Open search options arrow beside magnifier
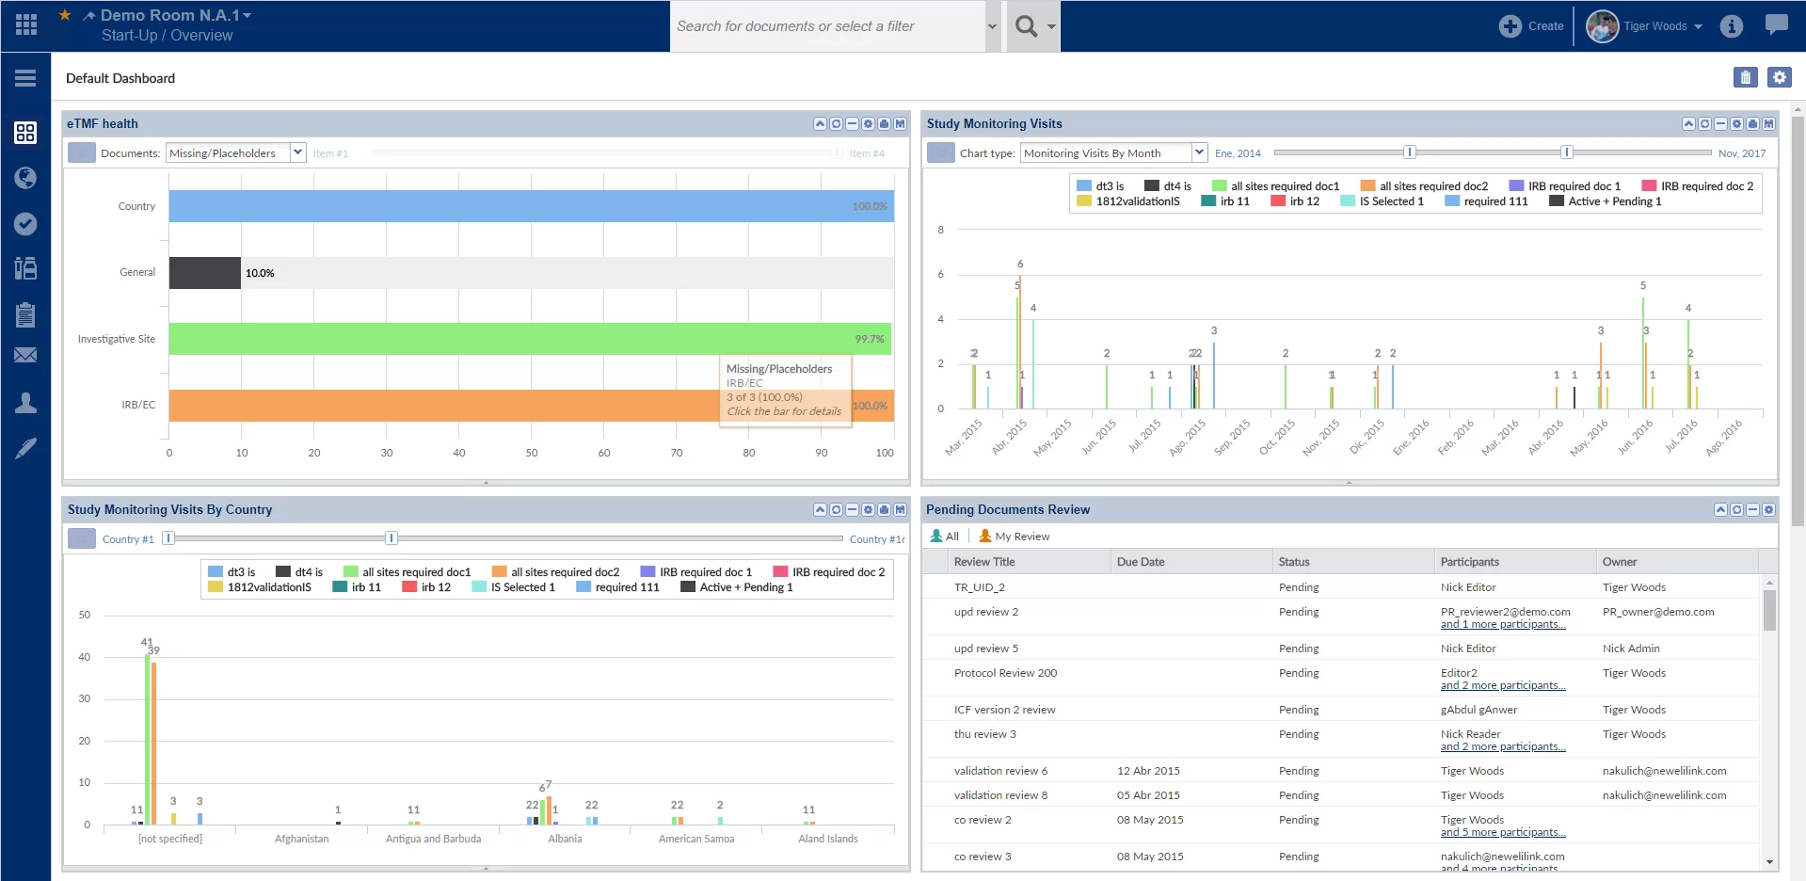 click(x=1051, y=26)
